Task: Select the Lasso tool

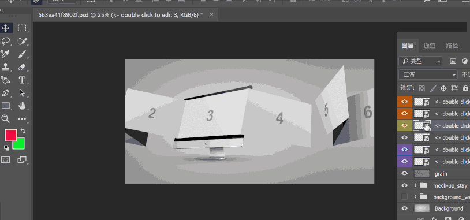Action: 5,41
